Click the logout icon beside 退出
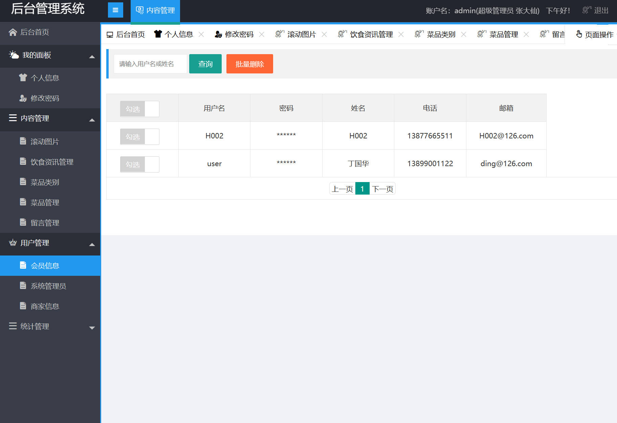Image resolution: width=617 pixels, height=423 pixels. click(585, 10)
